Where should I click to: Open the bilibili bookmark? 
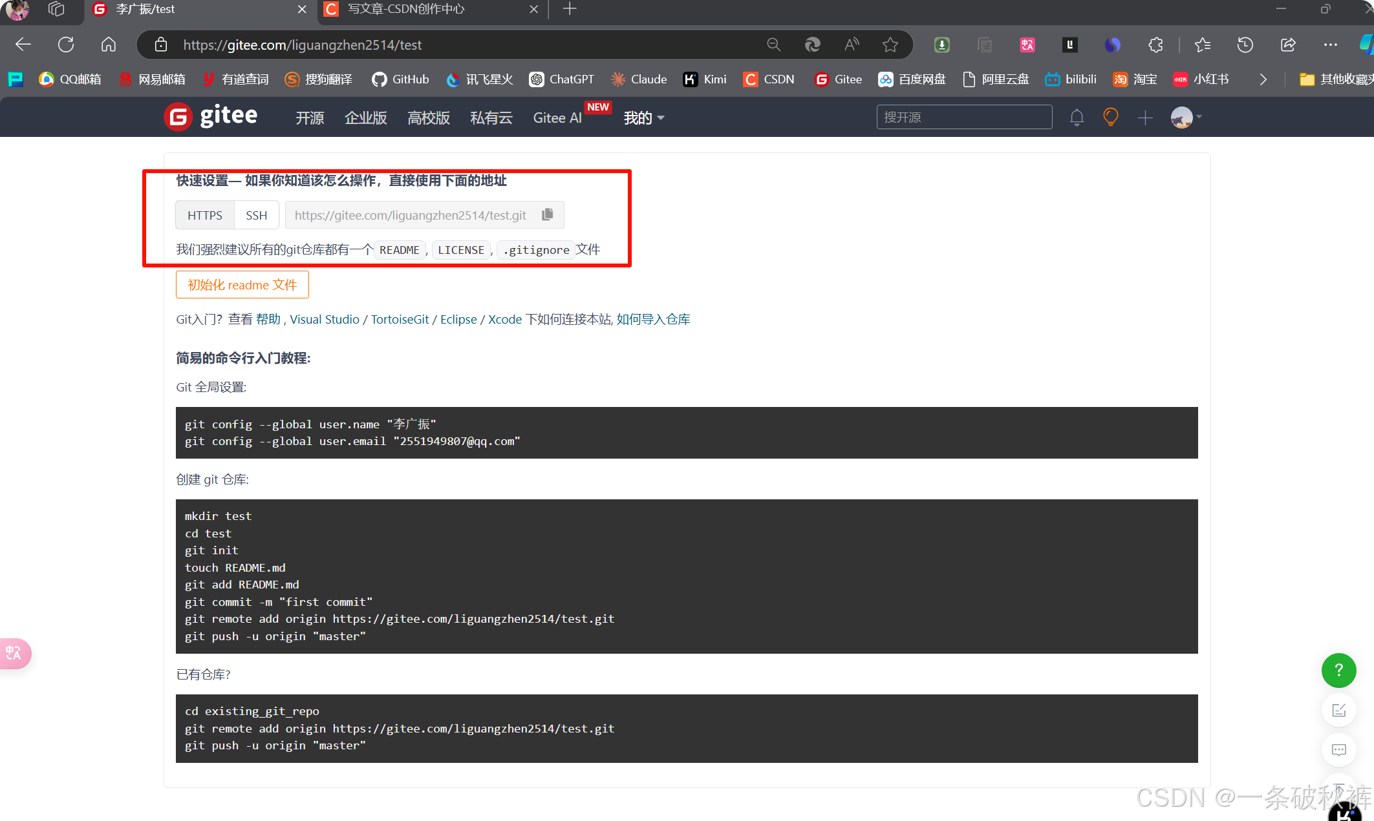point(1071,79)
